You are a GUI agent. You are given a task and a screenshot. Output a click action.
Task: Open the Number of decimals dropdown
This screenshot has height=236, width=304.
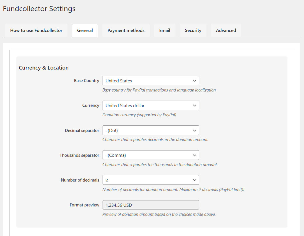(x=151, y=180)
